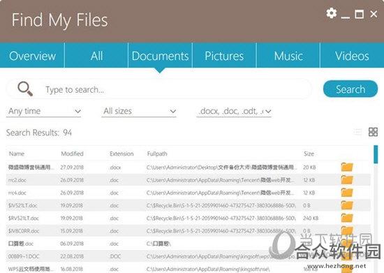Open the .docx, .doc, .odt extension dropdown
Viewport: 384px width, 273px height.
(x=234, y=112)
